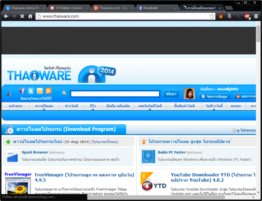Open Thaiware's Twitter icon
The width and height of the screenshot is (262, 201).
tap(31, 91)
